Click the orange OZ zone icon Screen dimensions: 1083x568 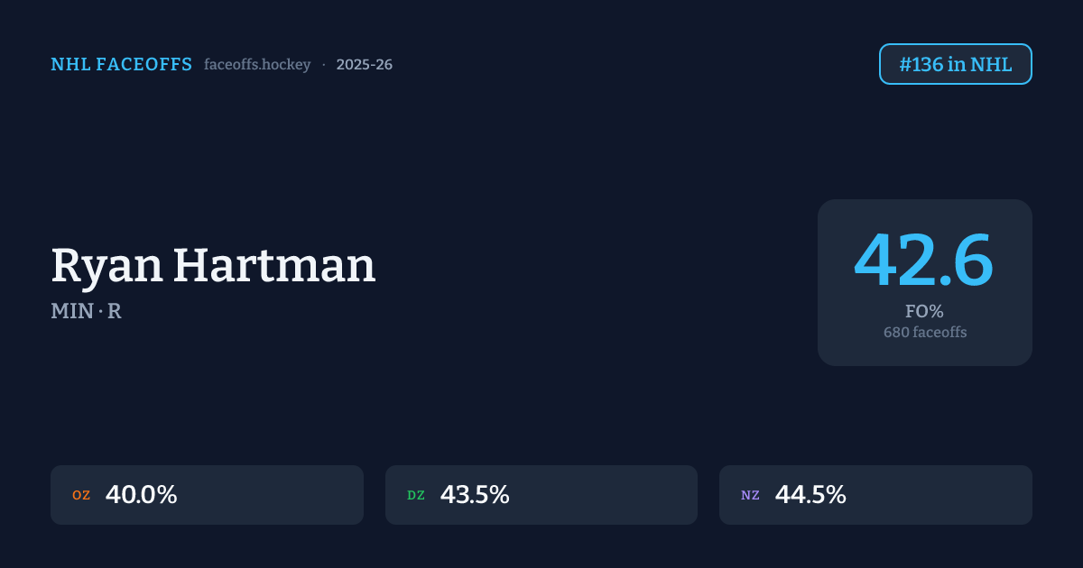click(x=81, y=495)
